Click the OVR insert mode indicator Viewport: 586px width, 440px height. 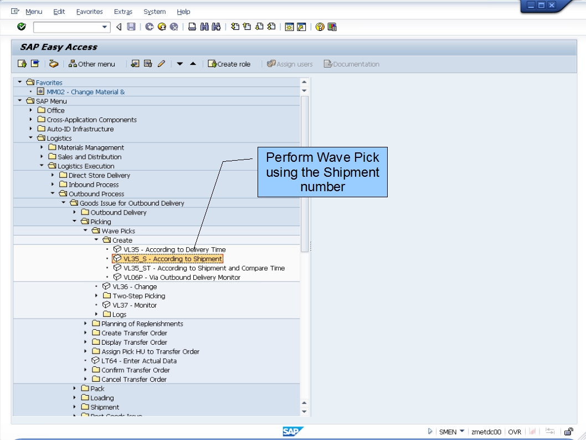[x=515, y=432]
